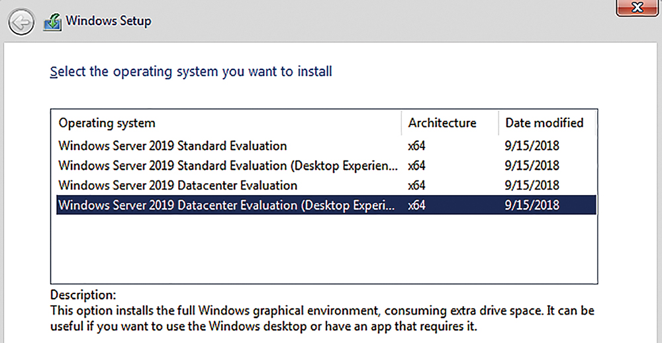
Task: Pick the highlighted Datacenter Evaluation (Desktop Experience) row
Action: (x=326, y=205)
